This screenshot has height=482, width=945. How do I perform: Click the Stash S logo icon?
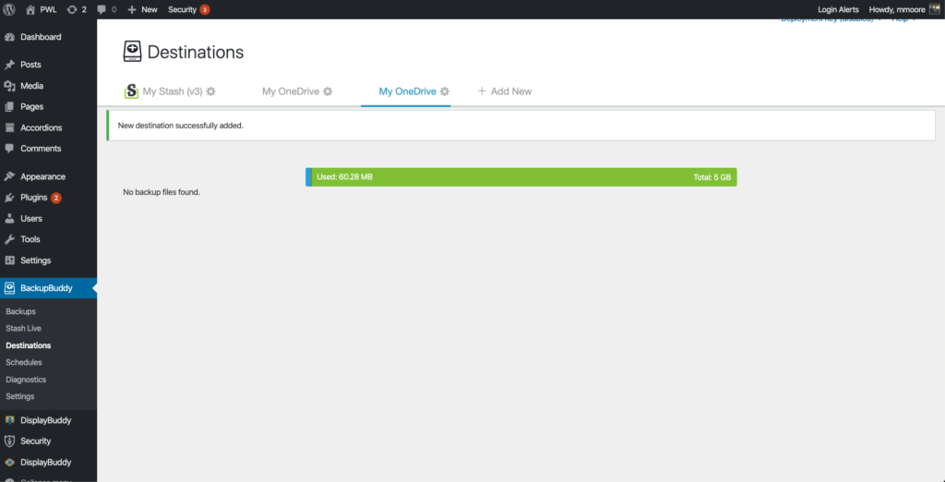(x=131, y=91)
